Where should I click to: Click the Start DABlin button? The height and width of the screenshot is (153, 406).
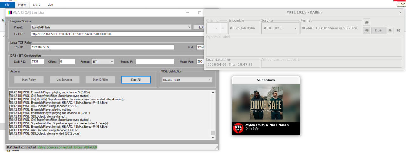click(x=100, y=80)
